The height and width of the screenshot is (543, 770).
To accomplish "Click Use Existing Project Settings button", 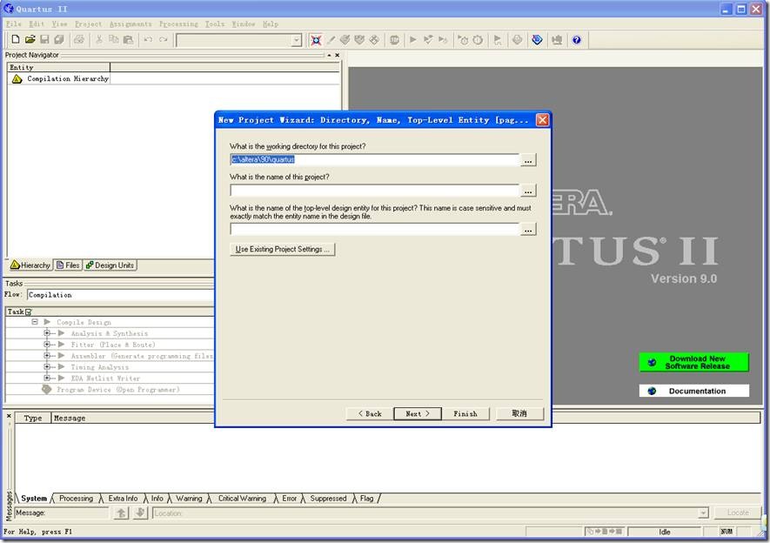I will point(283,249).
